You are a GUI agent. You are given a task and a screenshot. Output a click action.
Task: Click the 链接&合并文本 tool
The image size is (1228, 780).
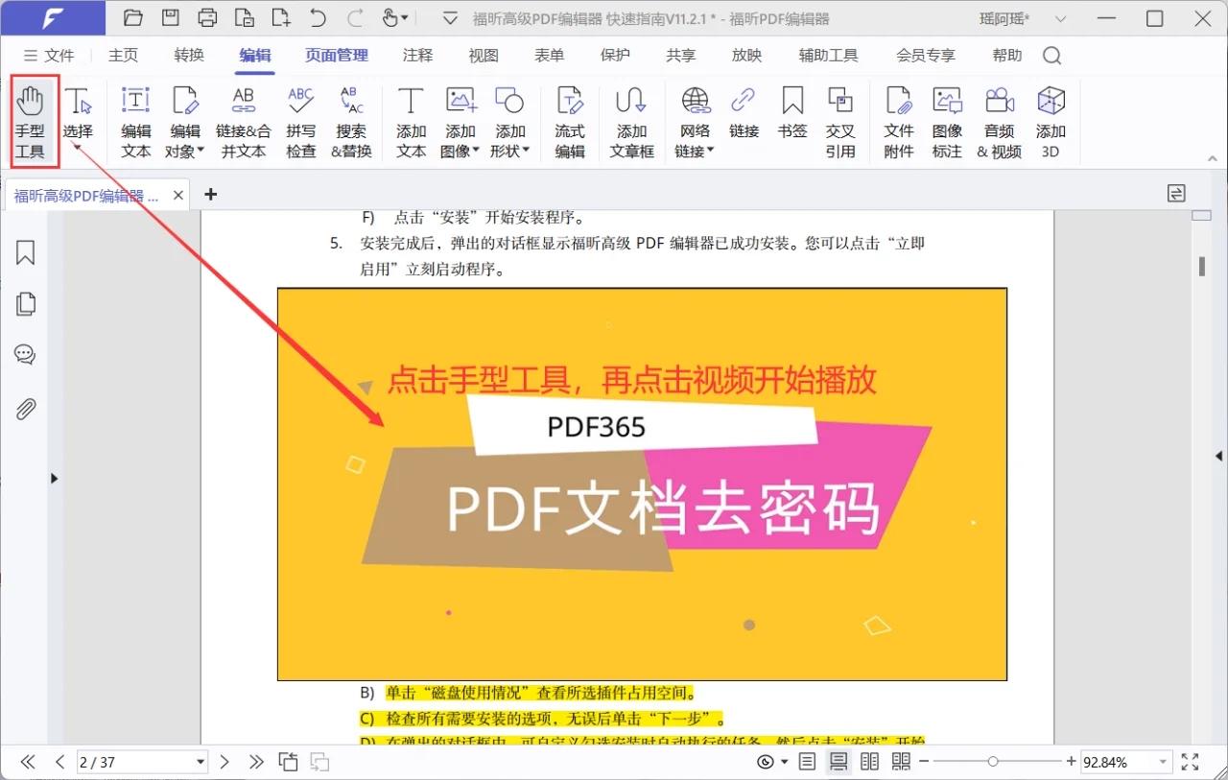(x=244, y=122)
